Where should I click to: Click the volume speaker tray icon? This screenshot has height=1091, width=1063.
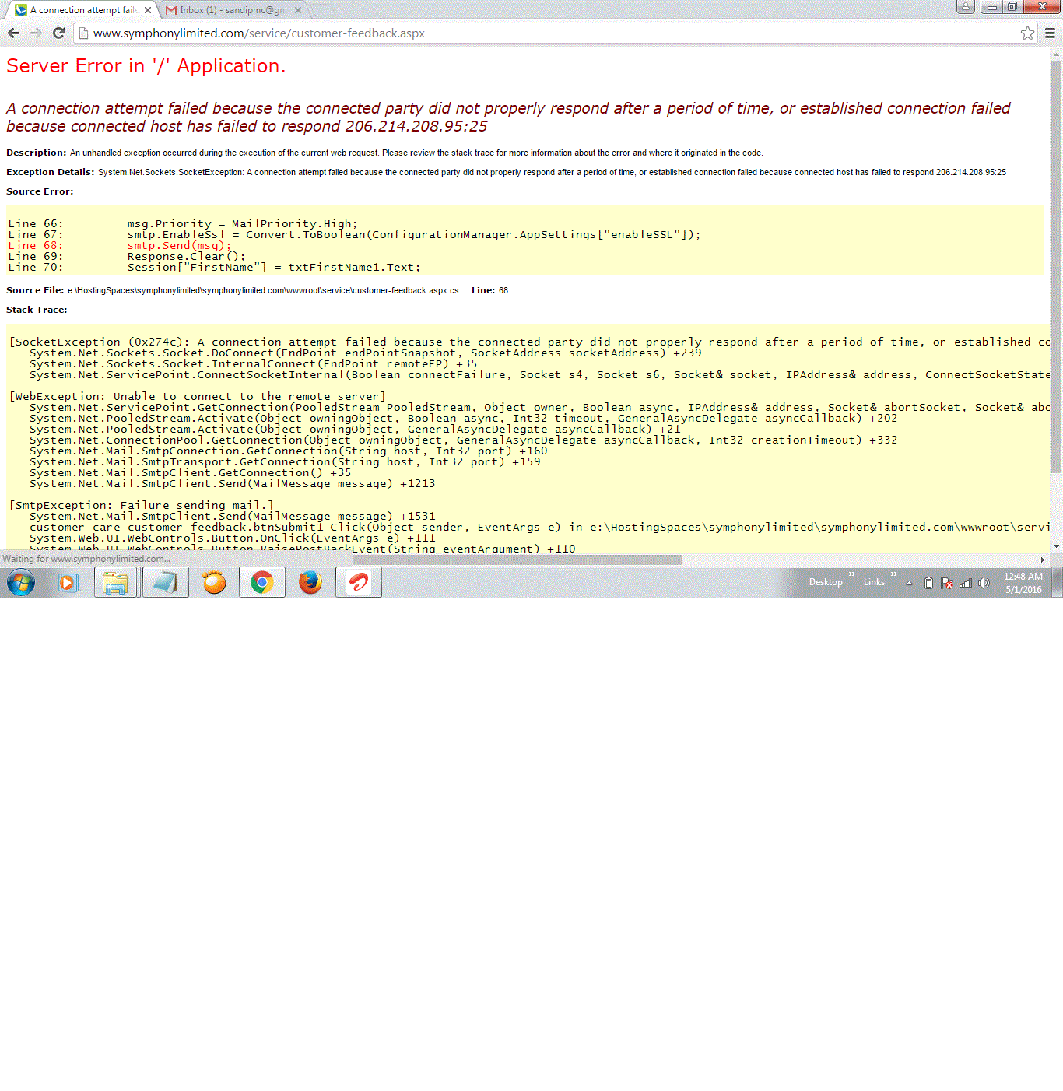click(x=984, y=583)
